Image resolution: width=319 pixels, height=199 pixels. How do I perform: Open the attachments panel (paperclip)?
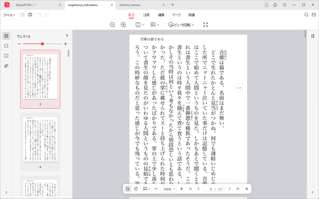(6, 66)
